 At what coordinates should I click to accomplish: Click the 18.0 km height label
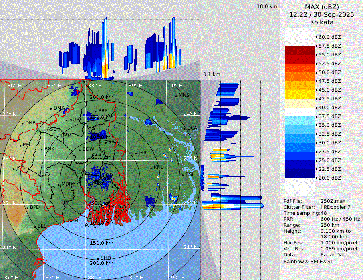pos(267,6)
